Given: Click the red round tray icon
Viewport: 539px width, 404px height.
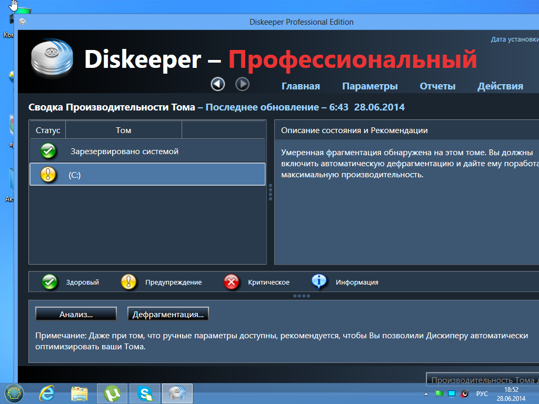Looking at the screenshot, I should tap(465, 393).
